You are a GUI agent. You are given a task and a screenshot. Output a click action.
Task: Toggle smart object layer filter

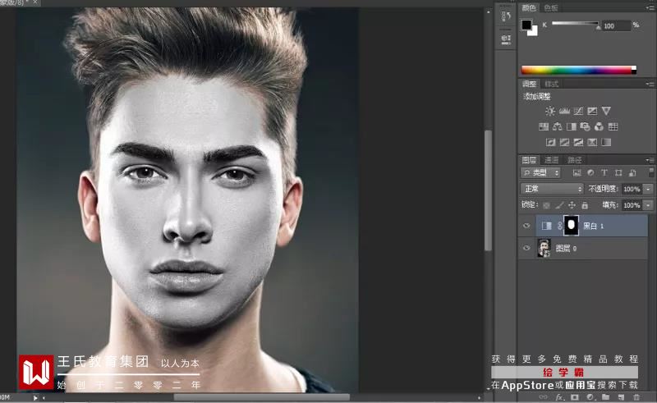click(632, 172)
